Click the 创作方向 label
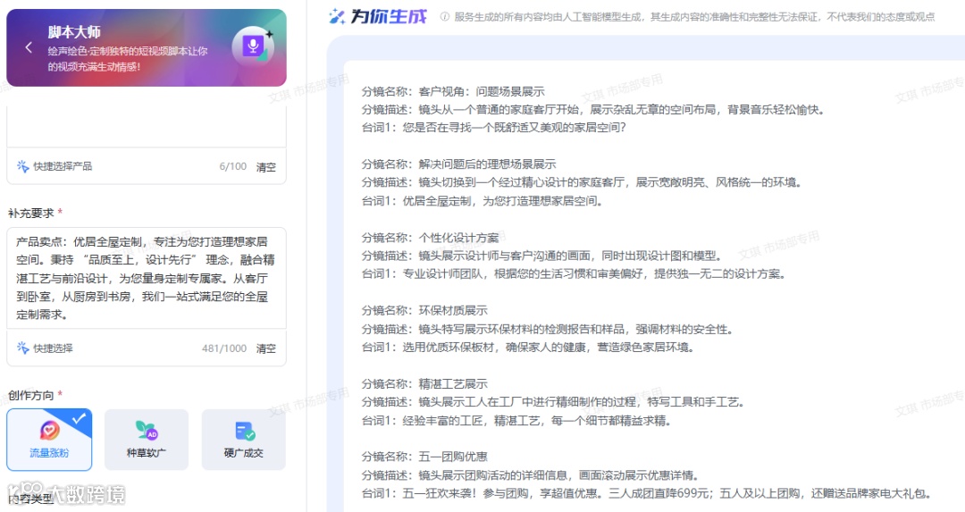Screen dimensions: 965x512 [x=30, y=395]
